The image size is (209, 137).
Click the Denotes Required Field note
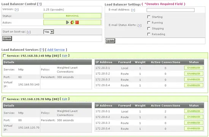point(163,4)
